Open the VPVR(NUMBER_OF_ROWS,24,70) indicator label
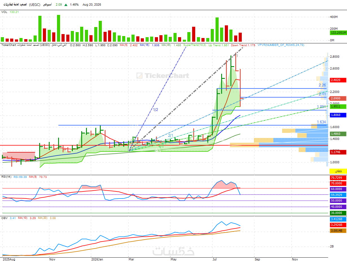347x261 pixels. click(281, 45)
